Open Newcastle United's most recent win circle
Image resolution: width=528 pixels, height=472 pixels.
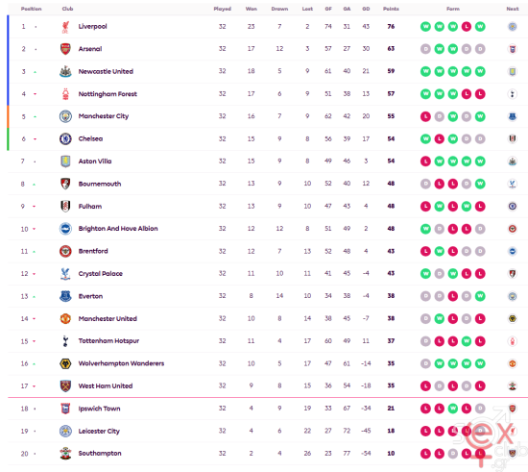pos(480,71)
